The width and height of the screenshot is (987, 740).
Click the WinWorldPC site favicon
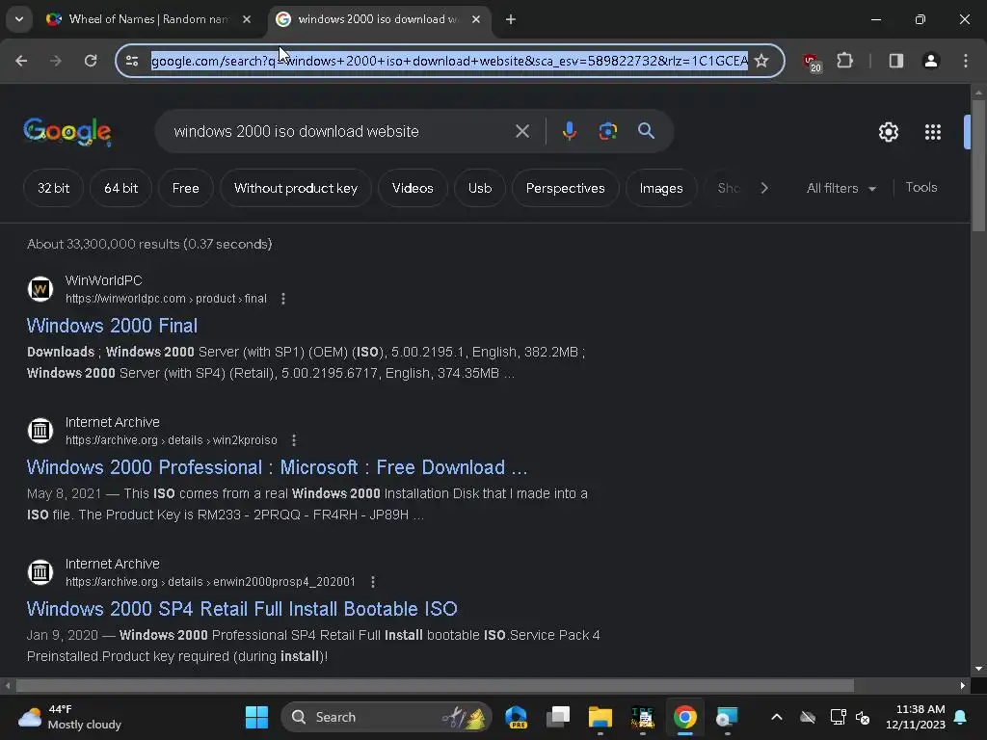pyautogui.click(x=40, y=289)
